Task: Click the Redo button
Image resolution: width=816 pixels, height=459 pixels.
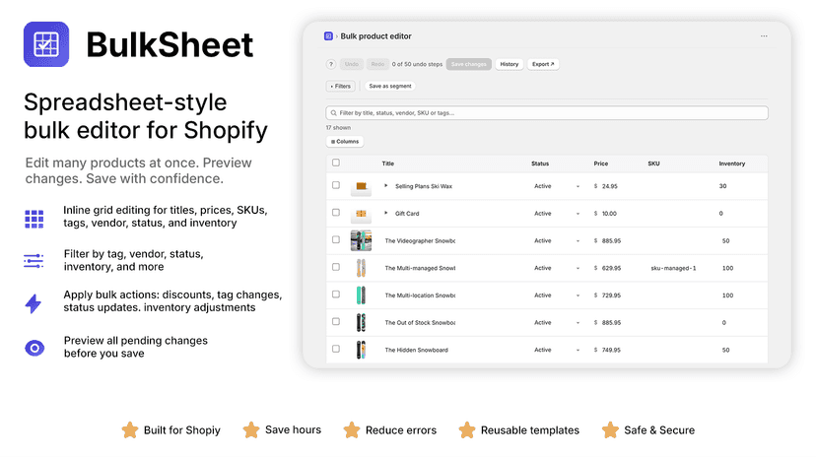Action: click(377, 64)
